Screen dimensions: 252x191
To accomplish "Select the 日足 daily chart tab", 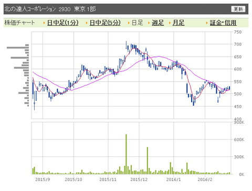I will 138,23.
